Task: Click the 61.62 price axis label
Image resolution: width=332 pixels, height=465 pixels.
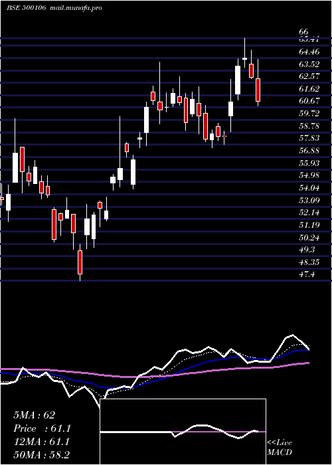Action: tap(309, 88)
